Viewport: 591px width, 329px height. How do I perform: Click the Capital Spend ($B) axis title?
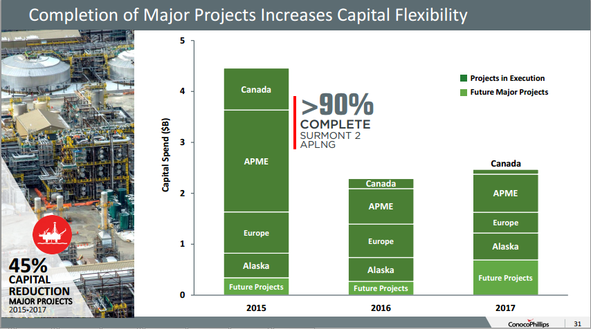[x=165, y=155]
